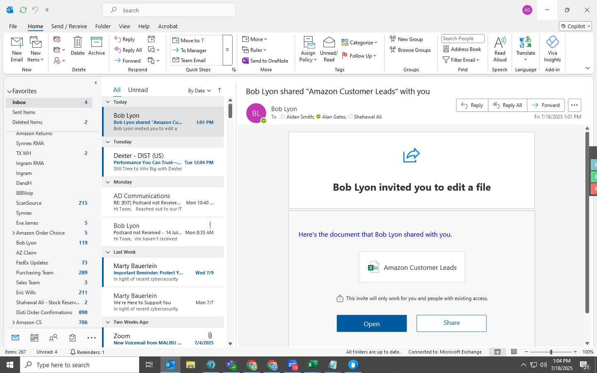The height and width of the screenshot is (373, 597).
Task: Open the Filter Email dropdown
Action: point(461,60)
